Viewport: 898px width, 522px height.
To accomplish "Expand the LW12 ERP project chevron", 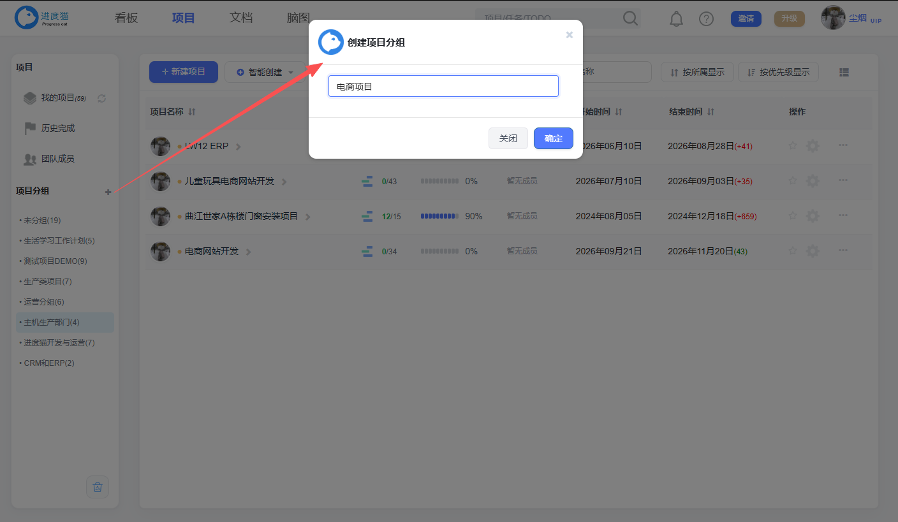I will (238, 147).
